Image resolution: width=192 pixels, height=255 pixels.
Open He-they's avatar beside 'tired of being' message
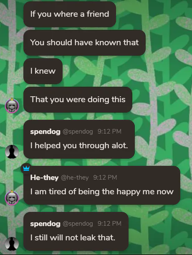[x=12, y=198]
